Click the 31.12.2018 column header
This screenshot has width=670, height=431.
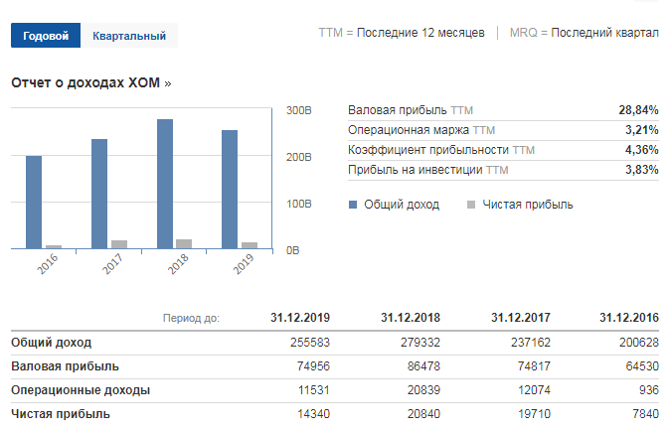[411, 318]
